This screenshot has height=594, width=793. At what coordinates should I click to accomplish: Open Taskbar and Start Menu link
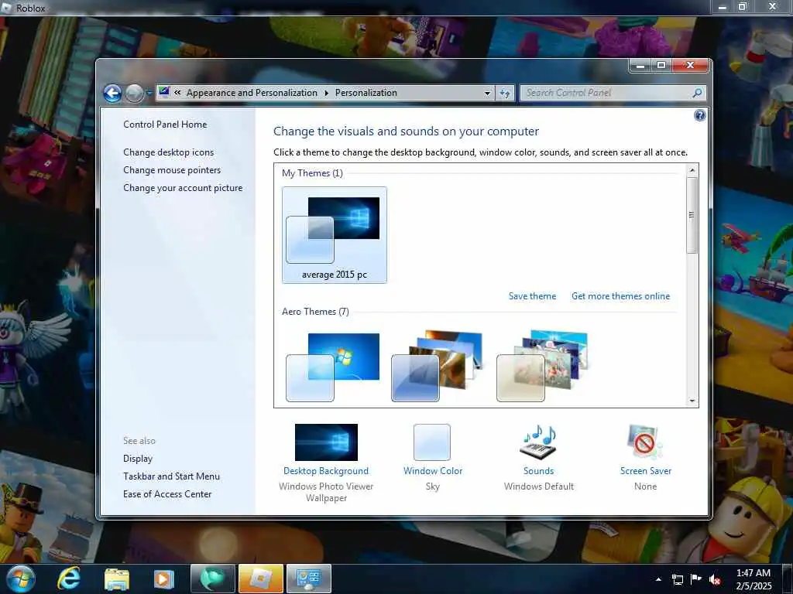coord(171,476)
